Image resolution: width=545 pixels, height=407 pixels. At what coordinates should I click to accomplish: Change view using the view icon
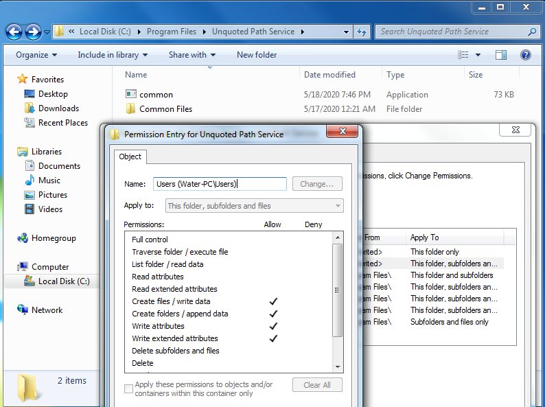pos(463,55)
